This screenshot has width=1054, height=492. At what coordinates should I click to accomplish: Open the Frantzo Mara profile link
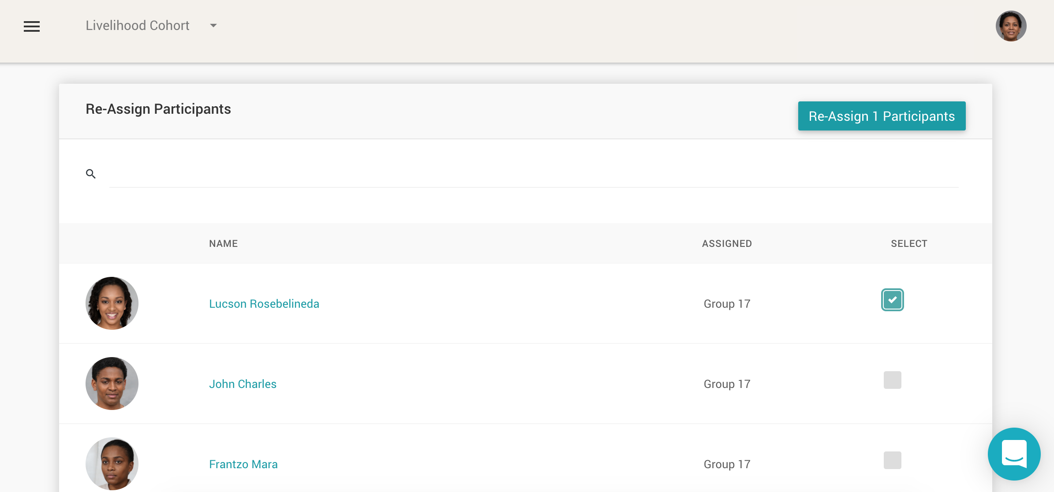[x=243, y=464]
